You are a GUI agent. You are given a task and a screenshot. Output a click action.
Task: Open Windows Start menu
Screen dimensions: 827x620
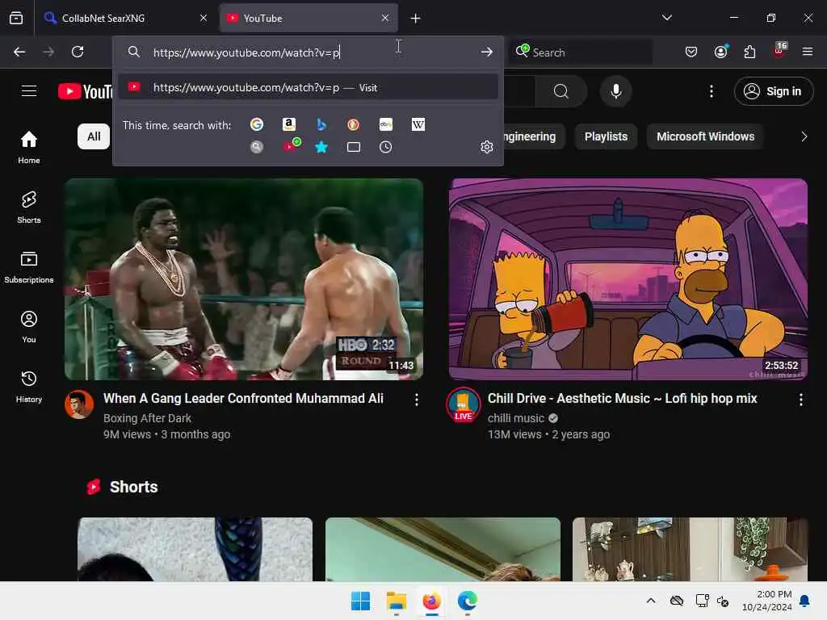(361, 601)
